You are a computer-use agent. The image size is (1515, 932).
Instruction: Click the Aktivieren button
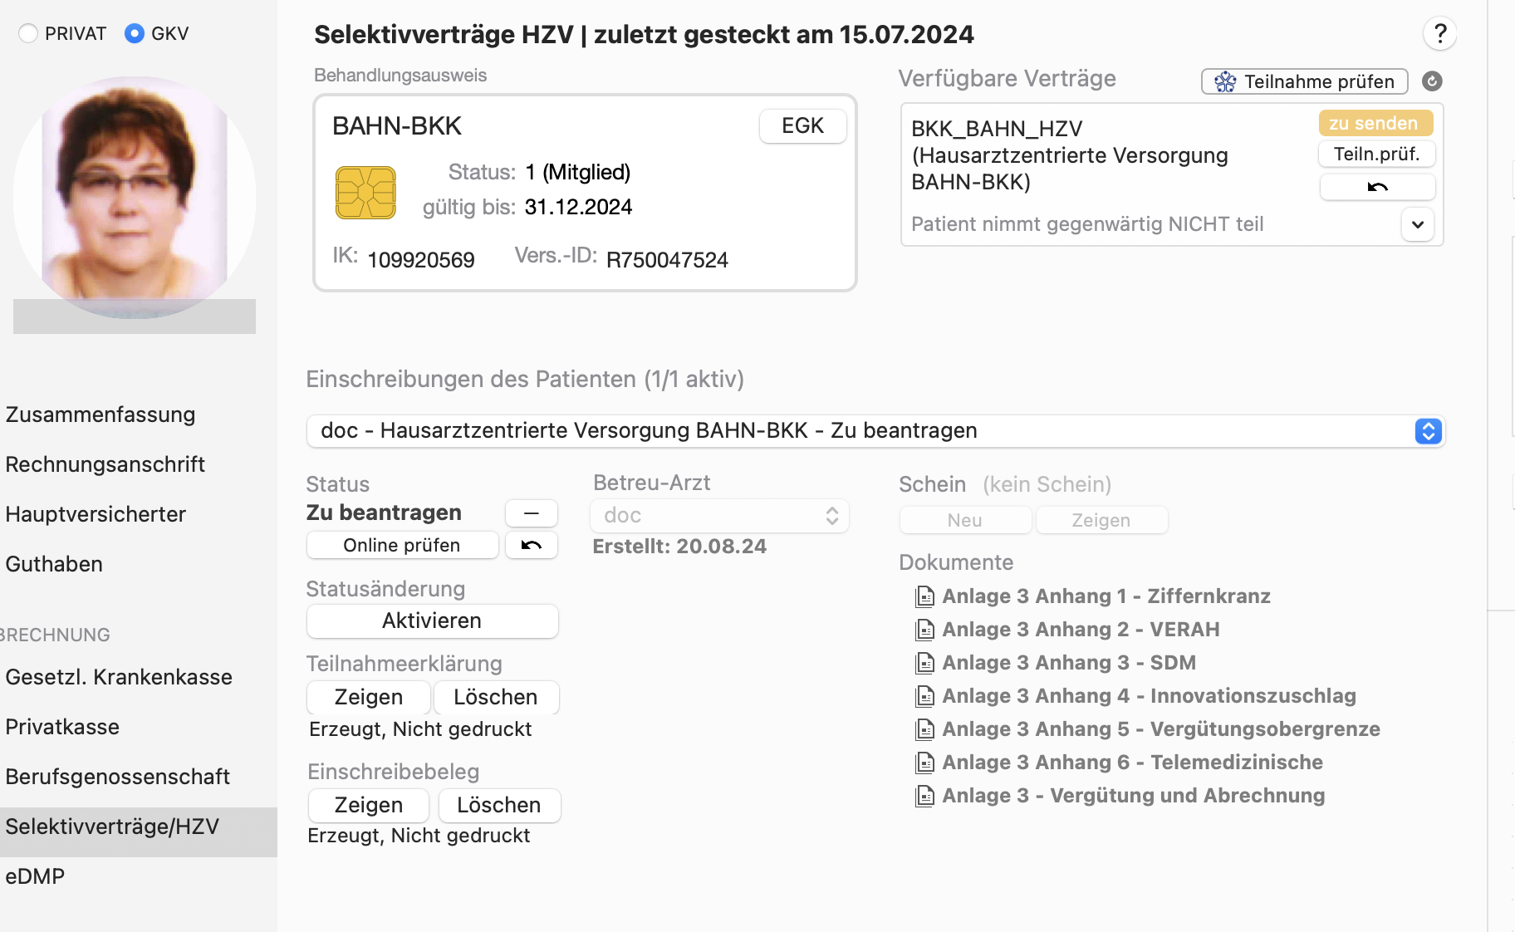pyautogui.click(x=432, y=621)
